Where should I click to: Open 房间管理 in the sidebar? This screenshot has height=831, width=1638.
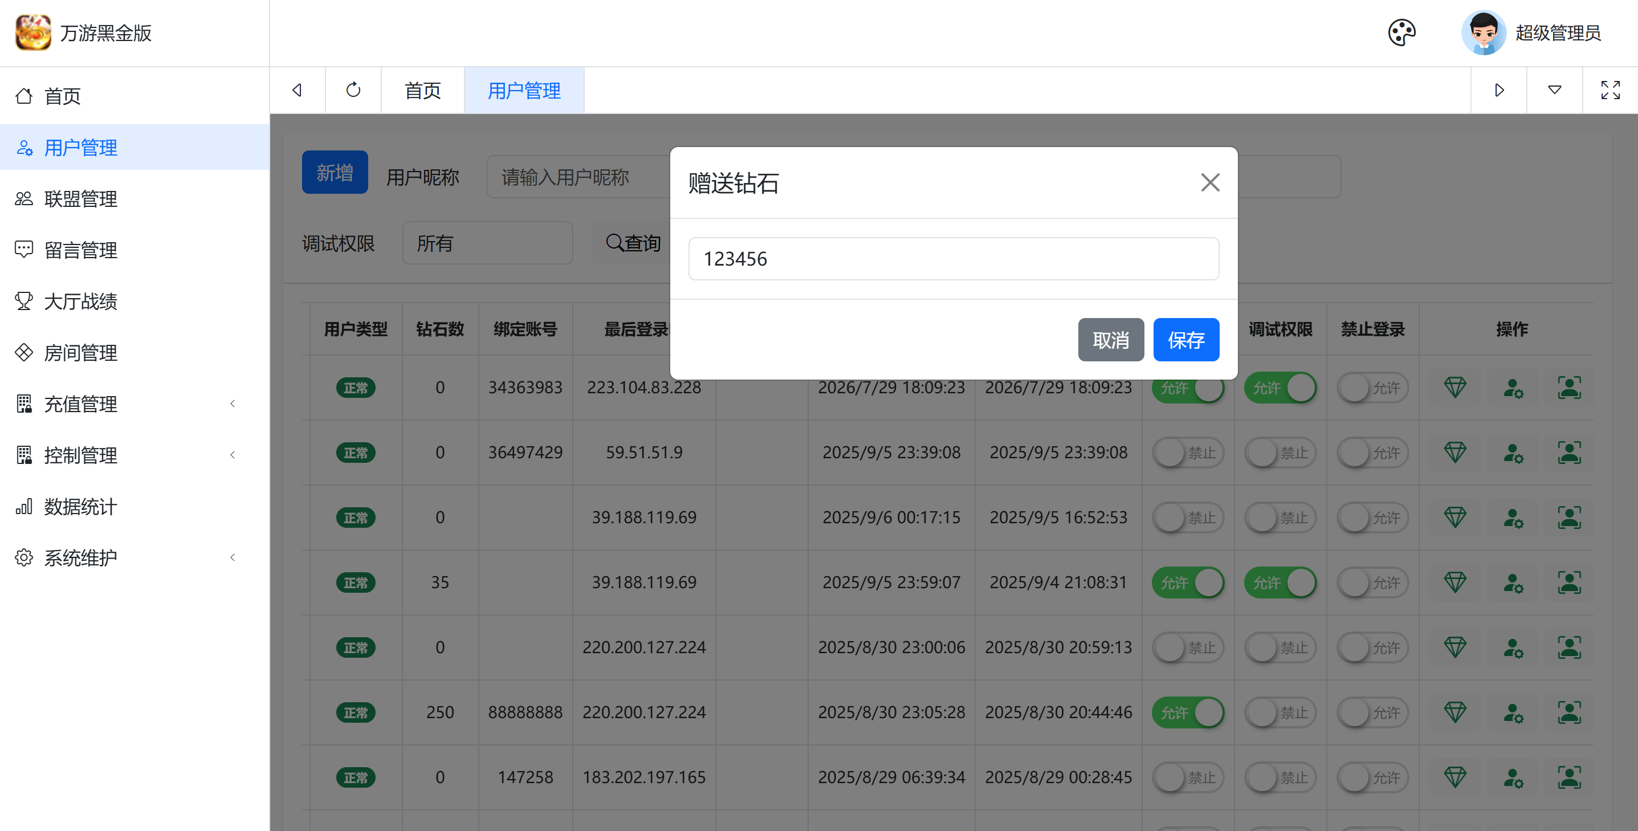[x=134, y=352]
